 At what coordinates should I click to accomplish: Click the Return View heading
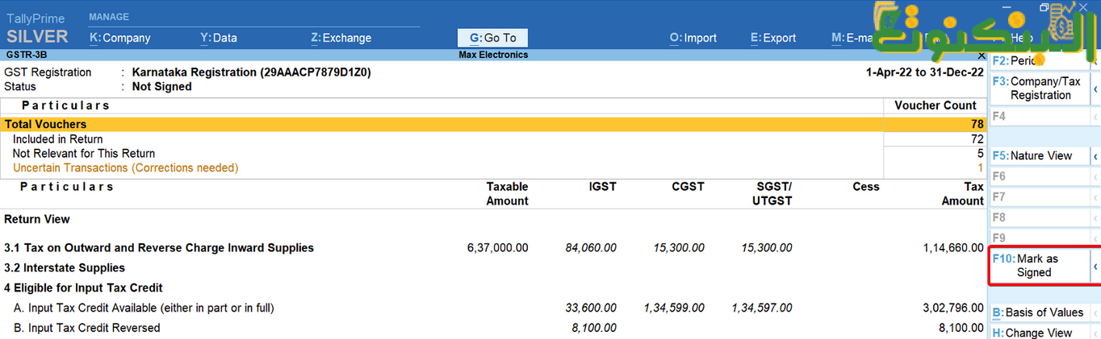click(x=37, y=219)
